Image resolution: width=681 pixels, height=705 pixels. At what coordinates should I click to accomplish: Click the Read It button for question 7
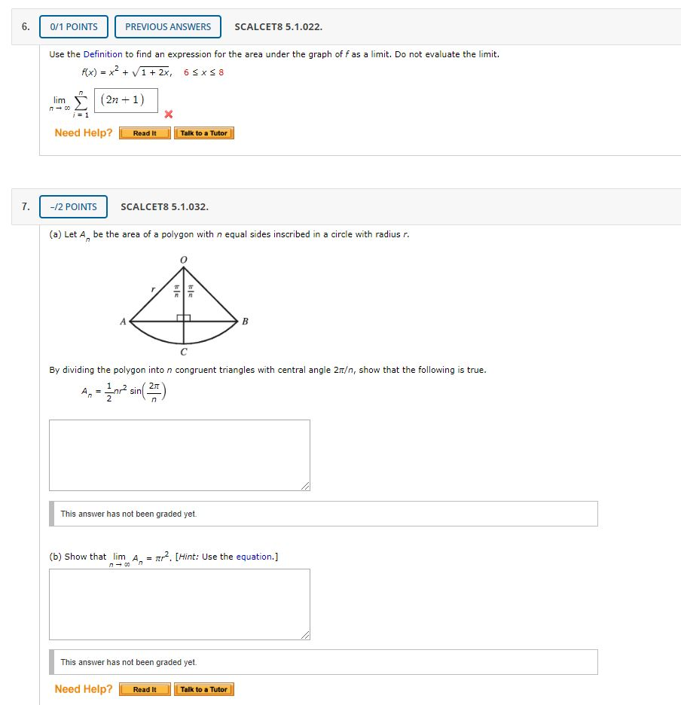click(144, 688)
